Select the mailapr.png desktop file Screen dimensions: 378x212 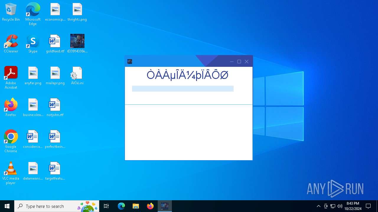(x=55, y=76)
